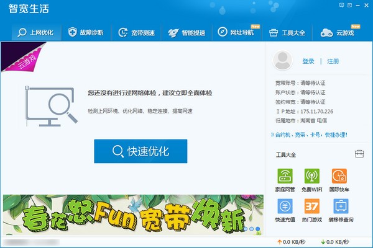Click the IP地址 175.11.70.226 text
Screen dimensions: 373x248
pos(305,112)
